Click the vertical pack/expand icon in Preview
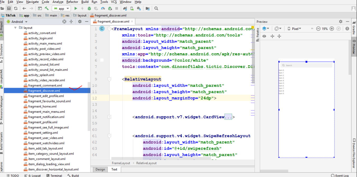357x177 pixels. click(x=279, y=36)
